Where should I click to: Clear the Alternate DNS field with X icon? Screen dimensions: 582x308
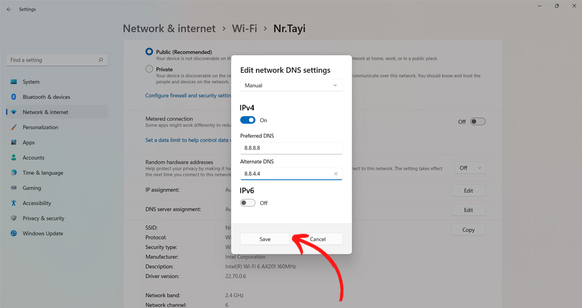point(336,174)
